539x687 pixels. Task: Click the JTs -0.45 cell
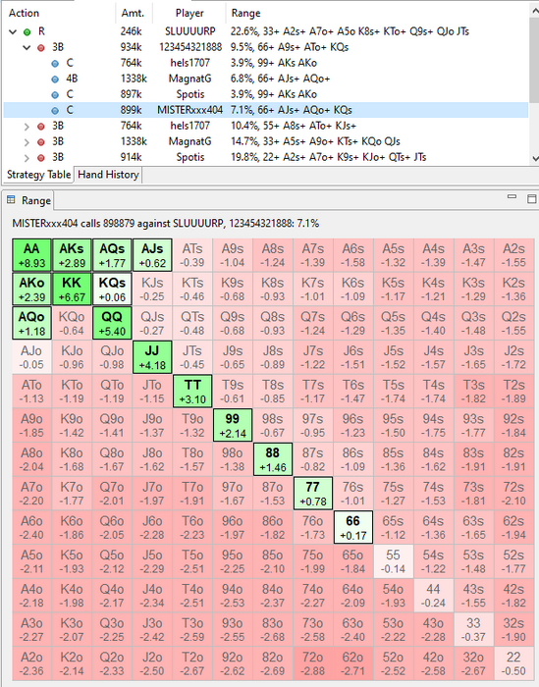tap(192, 357)
